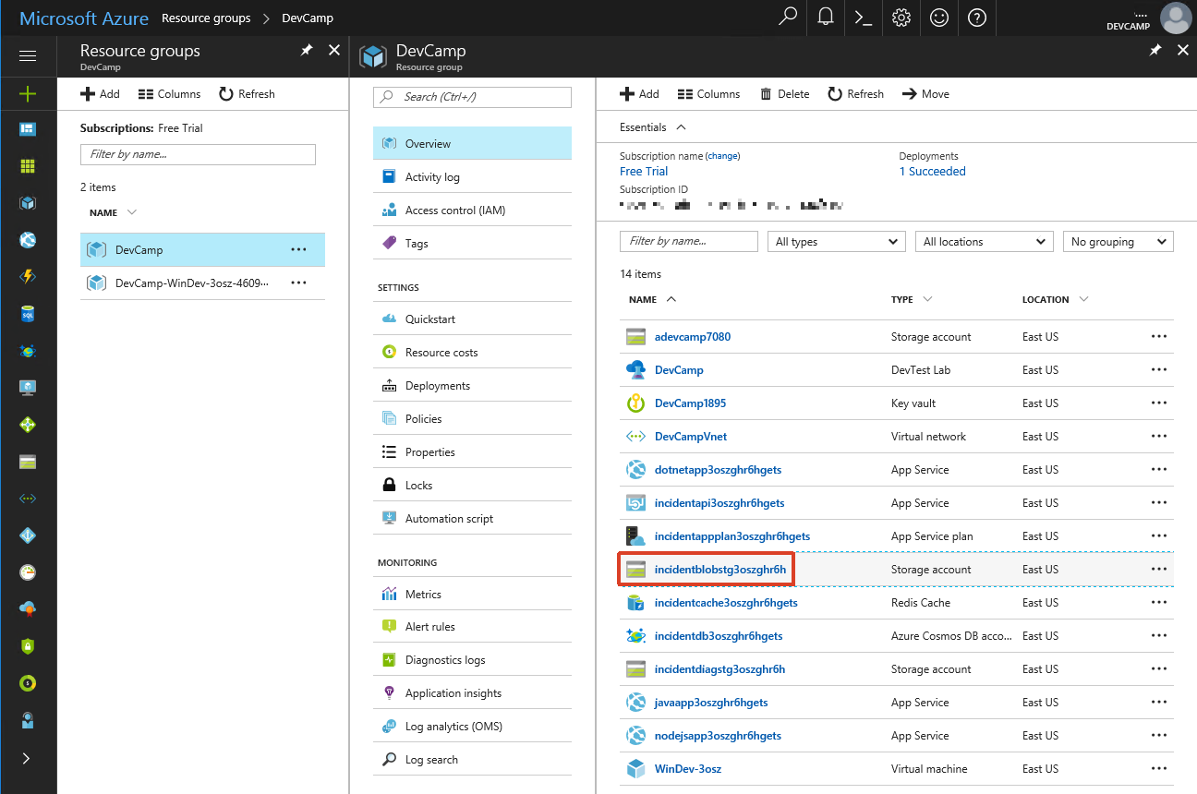Open the help question mark icon

pos(977,18)
